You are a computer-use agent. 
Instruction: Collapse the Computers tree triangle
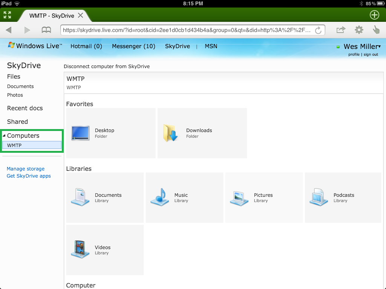(4, 135)
